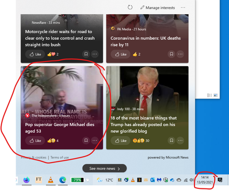Like the Coronavirus in numbers story

pos(121,54)
